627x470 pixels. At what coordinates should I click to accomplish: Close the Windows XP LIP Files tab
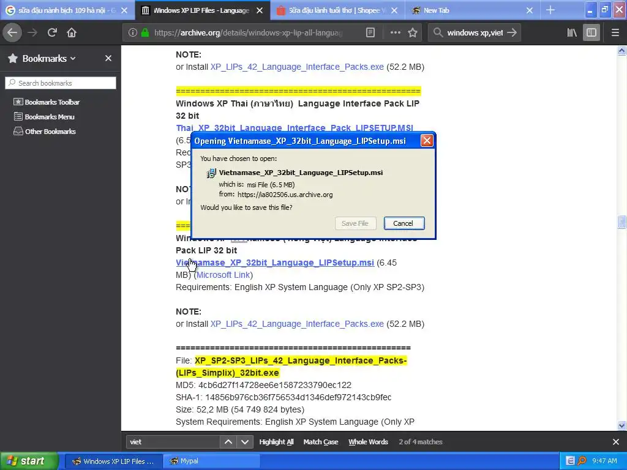260,10
